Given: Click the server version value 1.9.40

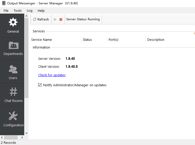Looking at the screenshot, I should [x=70, y=59].
